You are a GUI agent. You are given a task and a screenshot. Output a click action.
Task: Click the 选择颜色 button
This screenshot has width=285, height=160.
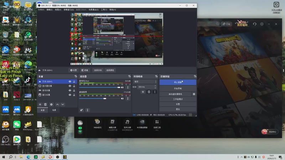[110, 70]
